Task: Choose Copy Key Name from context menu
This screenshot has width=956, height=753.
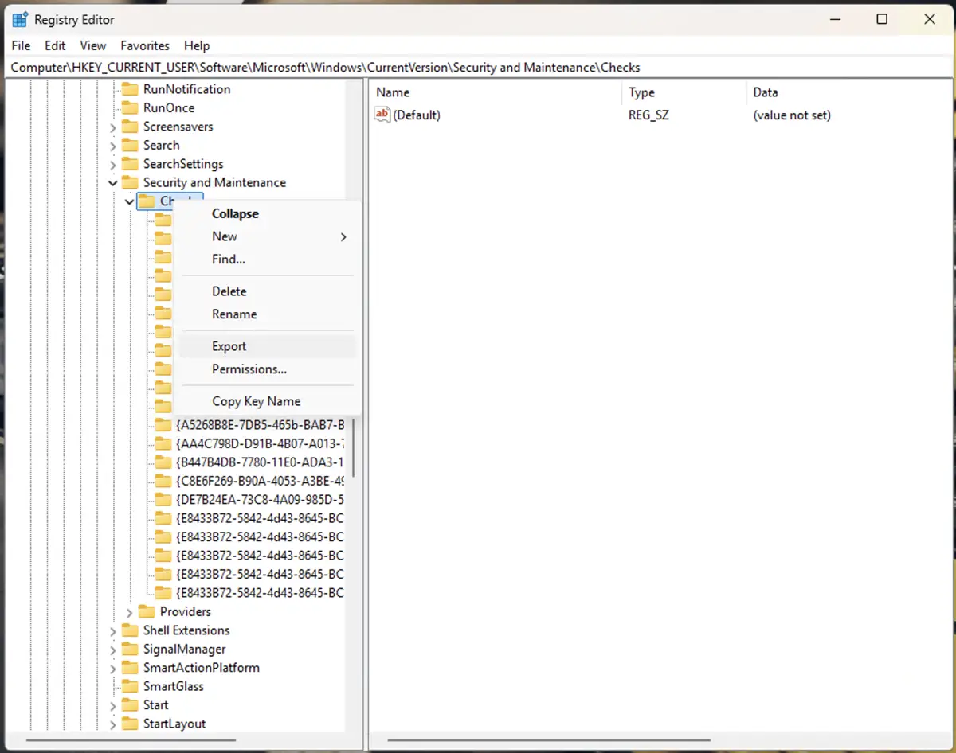Action: pos(268,401)
